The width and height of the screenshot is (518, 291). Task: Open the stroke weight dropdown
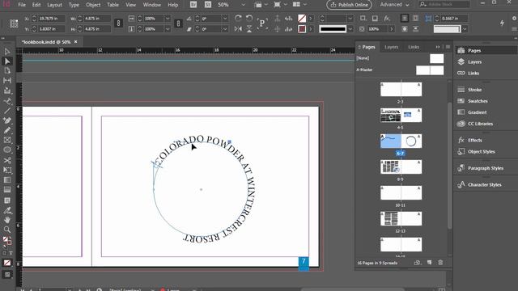point(350,19)
